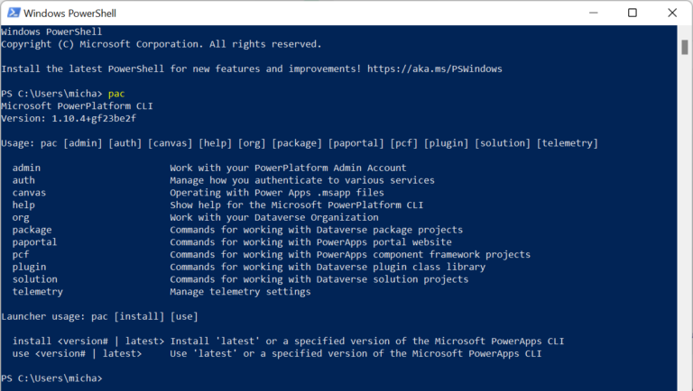Click the 'install <version# | latest>' entry
The image size is (693, 391).
point(88,341)
